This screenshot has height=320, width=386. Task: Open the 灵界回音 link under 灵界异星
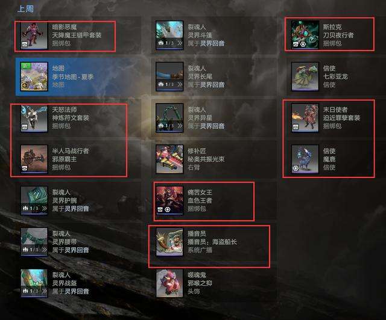tap(212, 126)
